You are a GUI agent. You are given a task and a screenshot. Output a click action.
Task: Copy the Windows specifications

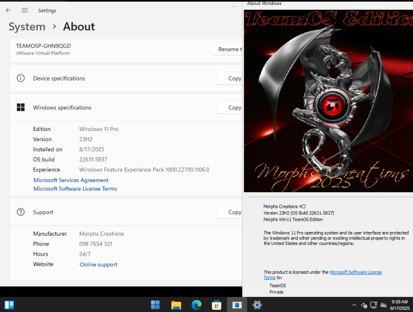tap(229, 107)
